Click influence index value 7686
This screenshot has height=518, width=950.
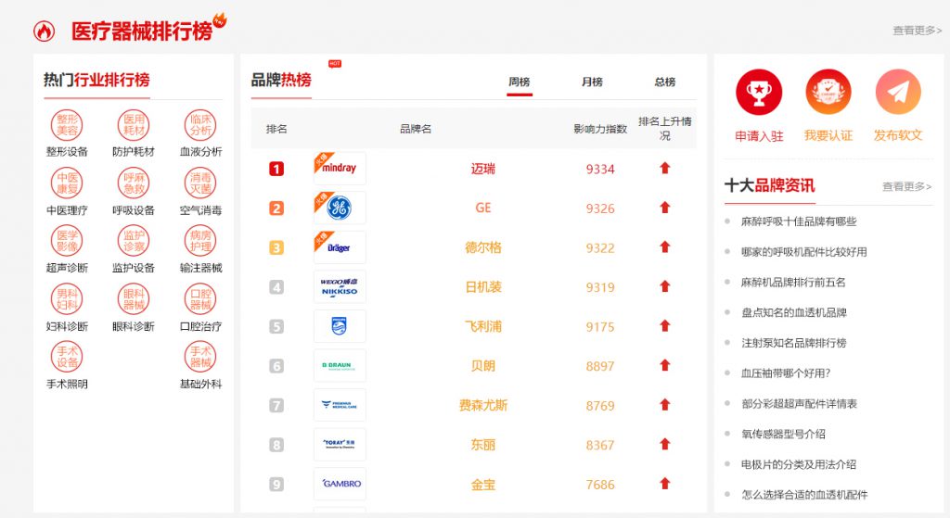tap(600, 485)
